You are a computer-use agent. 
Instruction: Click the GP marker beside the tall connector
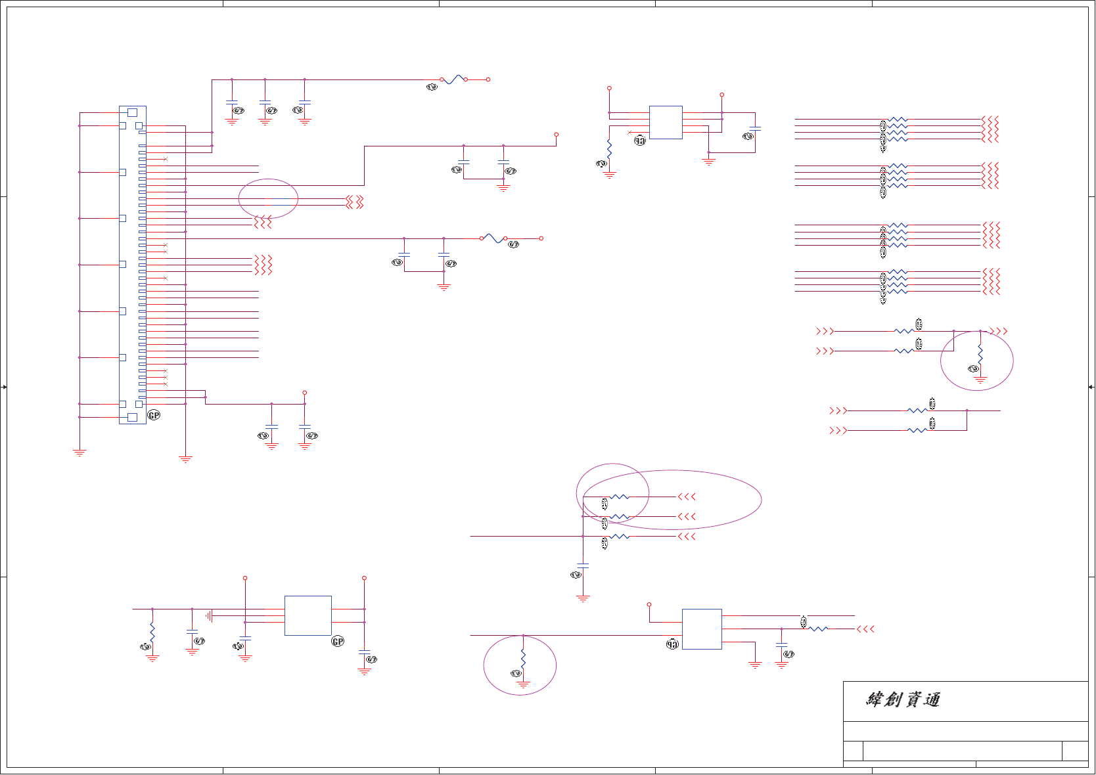click(154, 415)
